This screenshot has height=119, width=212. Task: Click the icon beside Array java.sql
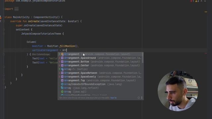62,92
